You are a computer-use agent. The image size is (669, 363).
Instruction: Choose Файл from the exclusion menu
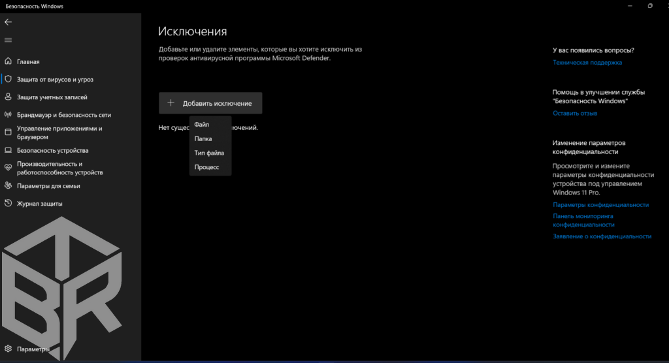click(210, 125)
